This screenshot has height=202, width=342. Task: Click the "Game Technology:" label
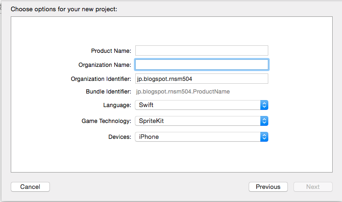point(106,121)
